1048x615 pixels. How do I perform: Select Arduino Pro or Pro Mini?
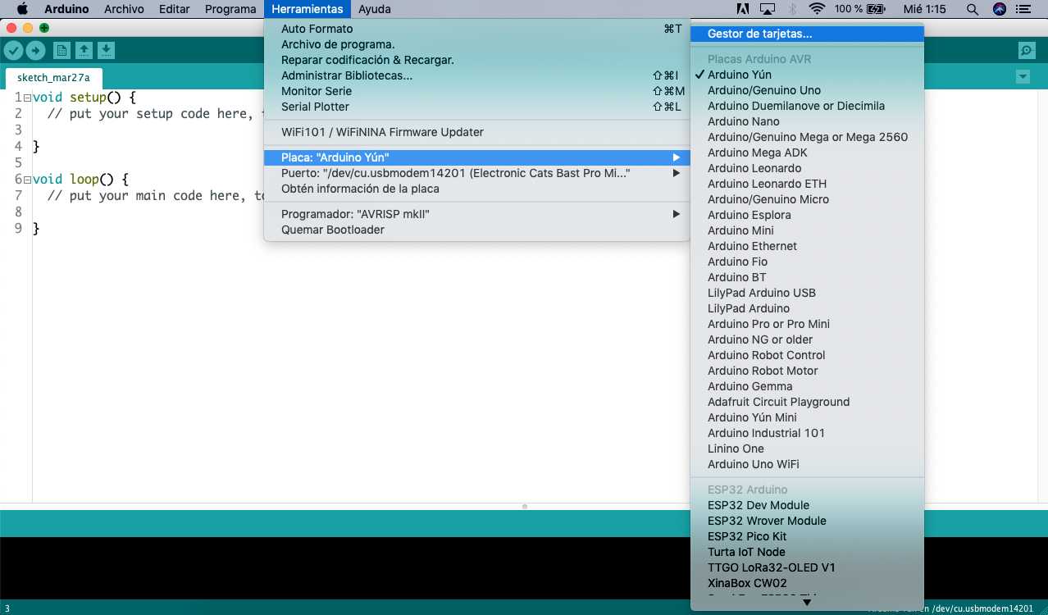point(807,324)
